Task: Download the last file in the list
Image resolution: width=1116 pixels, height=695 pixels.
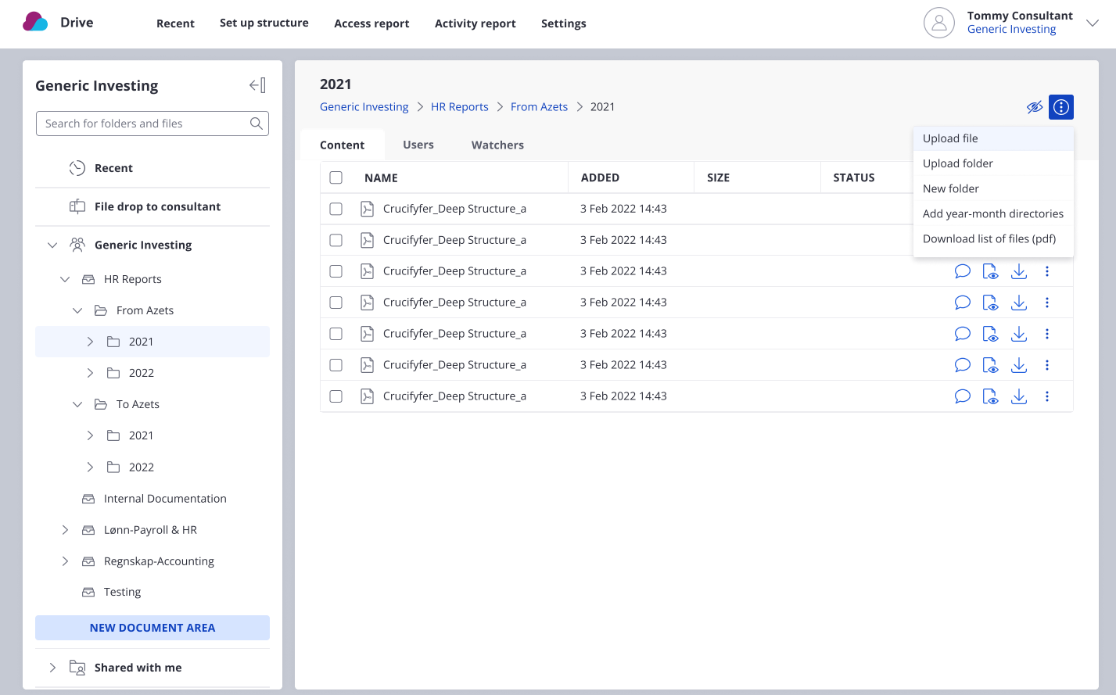Action: pyautogui.click(x=1019, y=396)
